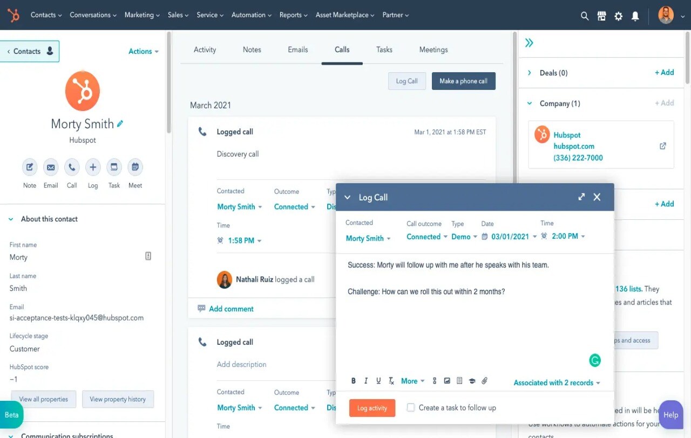Open Hubspot company external link icon
The width and height of the screenshot is (691, 438).
[x=663, y=146]
